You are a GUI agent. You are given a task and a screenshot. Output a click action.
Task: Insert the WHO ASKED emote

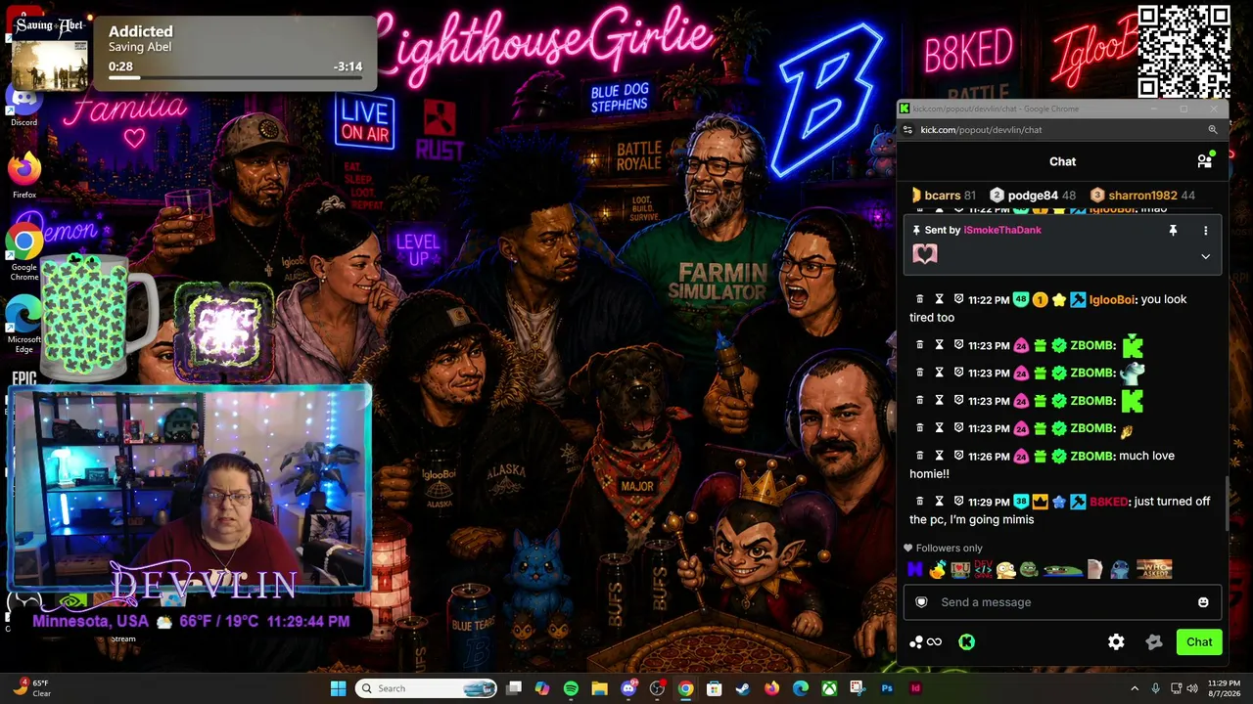1154,568
